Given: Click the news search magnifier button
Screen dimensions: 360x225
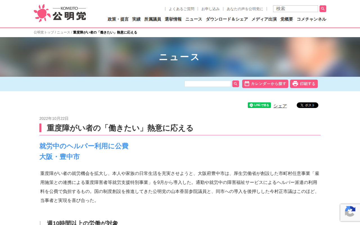Looking at the screenshot, I should 236,84.
